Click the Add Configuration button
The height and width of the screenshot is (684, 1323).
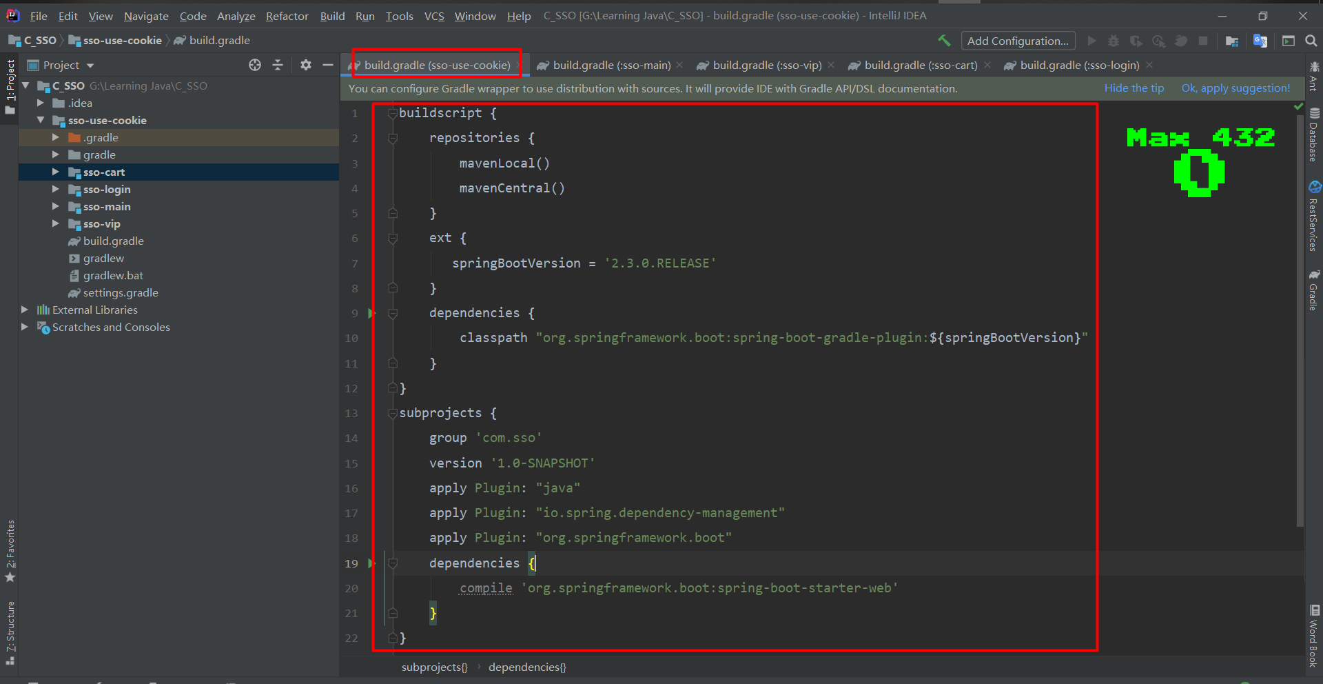1017,41
